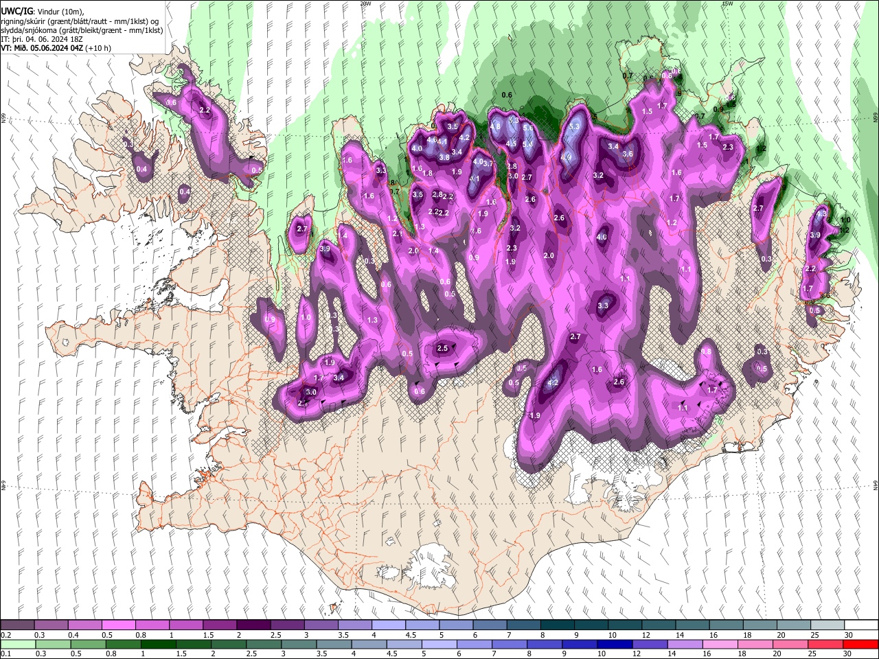The height and width of the screenshot is (659, 879).
Task: Click the 3.6 snowfall value label
Action: click(628, 154)
